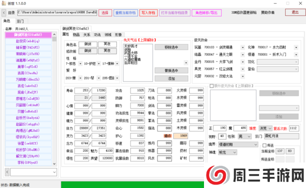Click the orange 道点 value field
Image resolution: width=306 pixels, height=188 pixels.
181,136
